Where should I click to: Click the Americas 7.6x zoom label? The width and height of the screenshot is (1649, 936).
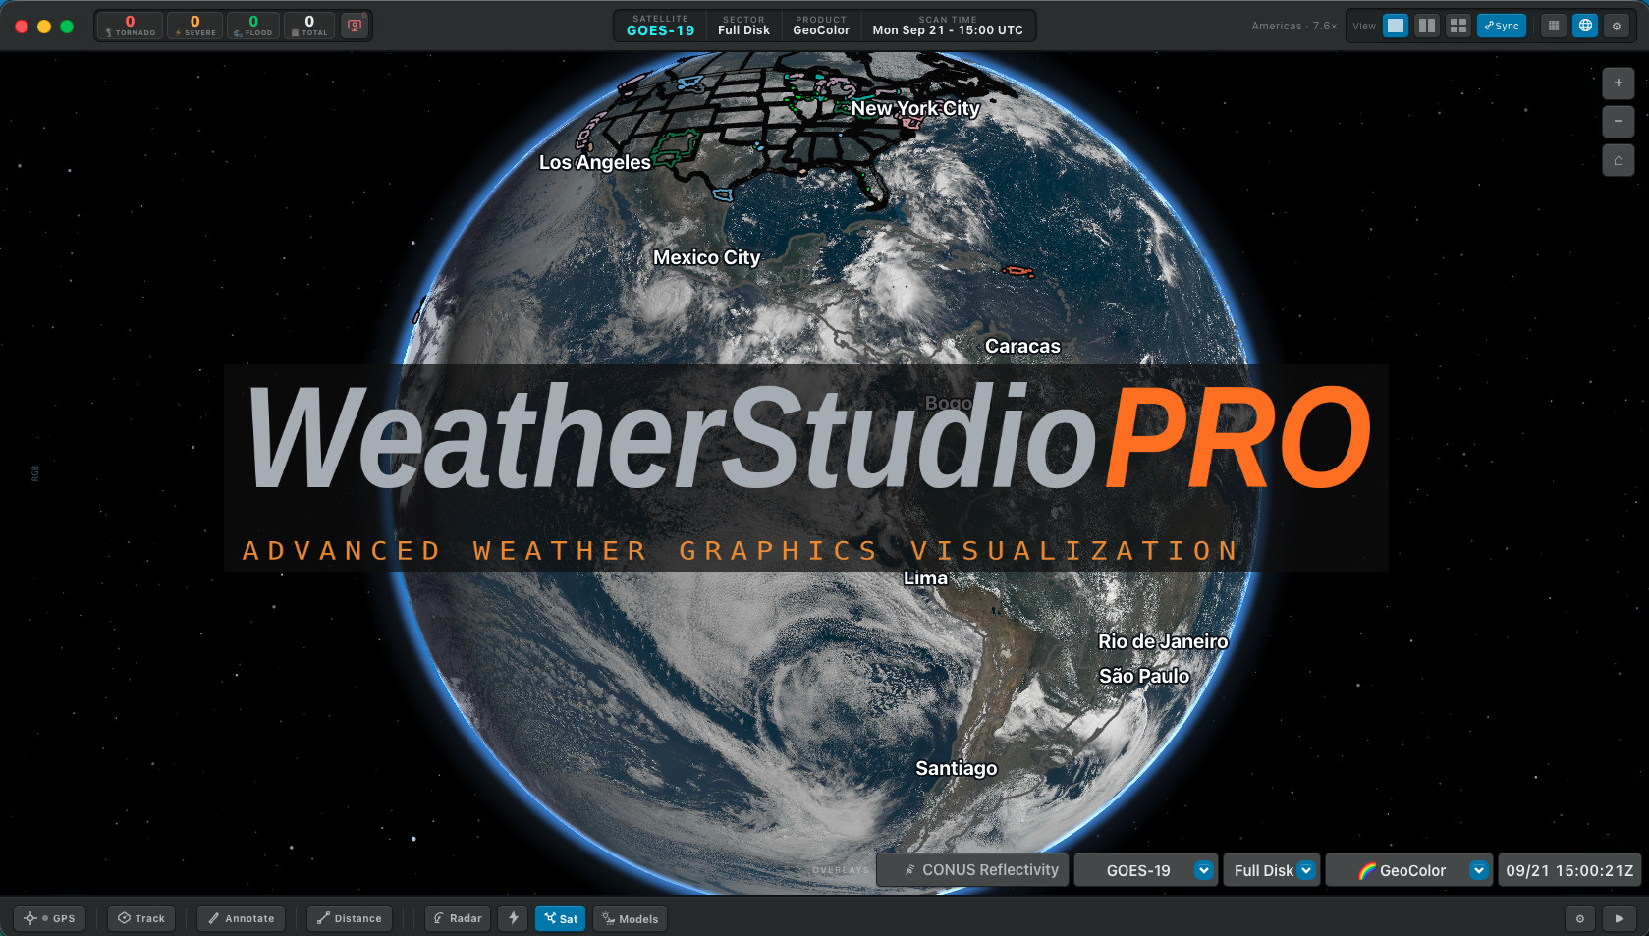(1293, 26)
